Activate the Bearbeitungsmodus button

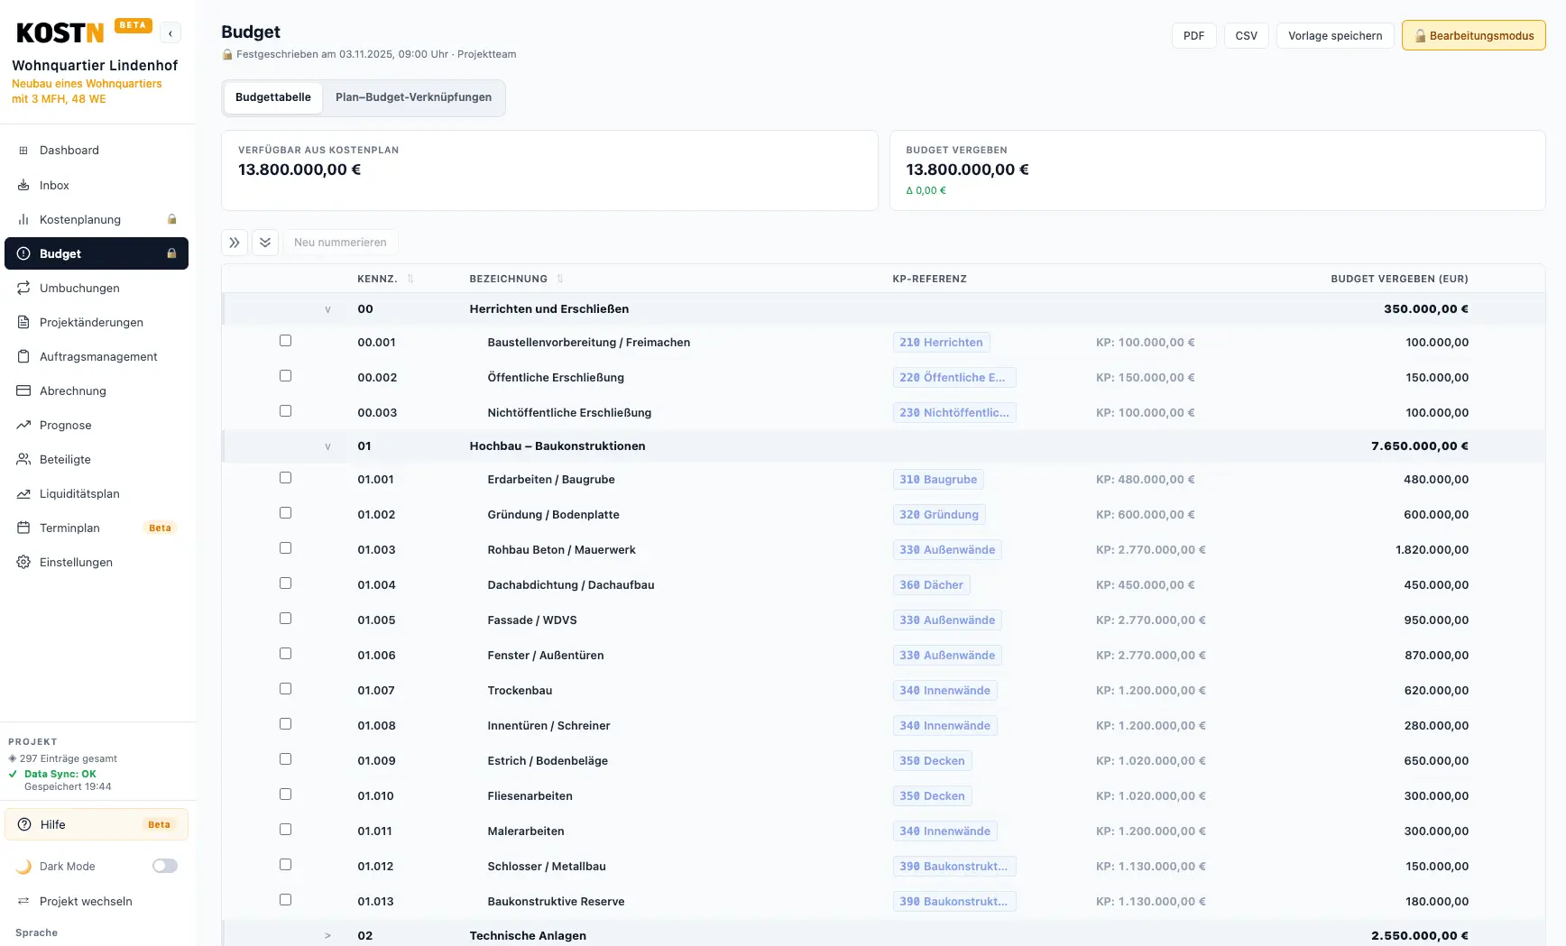[x=1474, y=36]
